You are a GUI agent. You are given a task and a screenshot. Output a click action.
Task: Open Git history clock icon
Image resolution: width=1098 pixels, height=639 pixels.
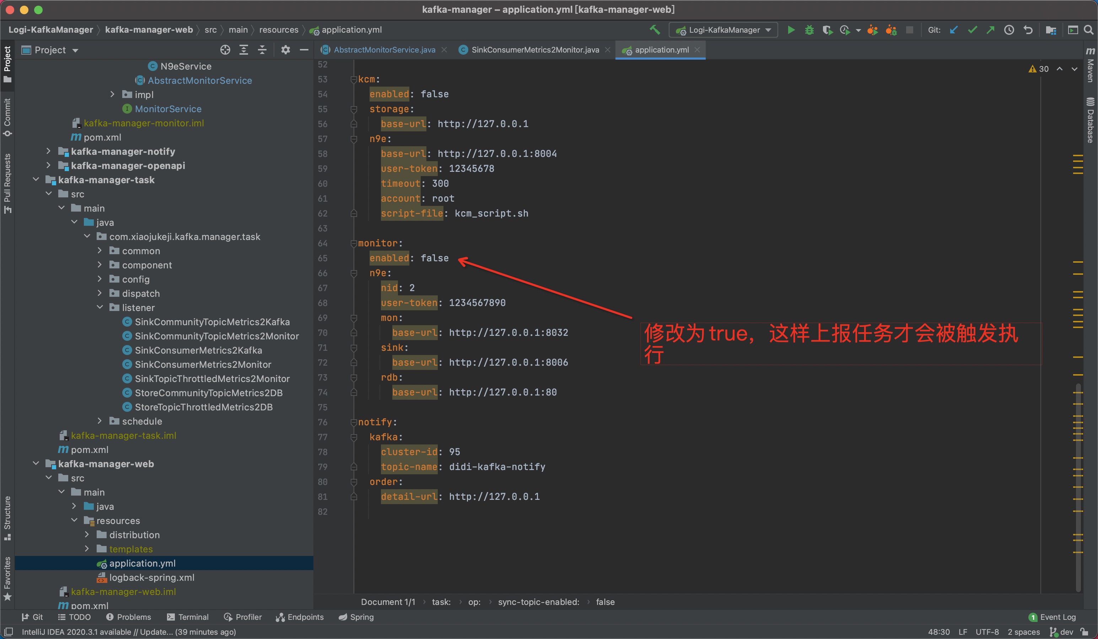(1009, 30)
